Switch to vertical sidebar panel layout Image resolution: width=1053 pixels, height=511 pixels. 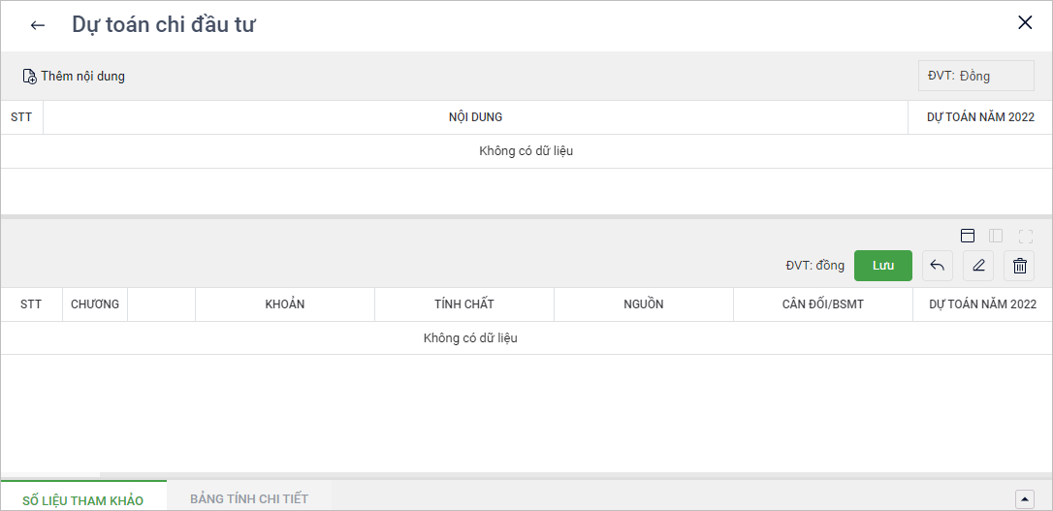[x=996, y=236]
